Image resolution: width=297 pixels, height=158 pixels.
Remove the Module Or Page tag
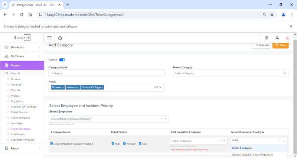click(x=102, y=87)
